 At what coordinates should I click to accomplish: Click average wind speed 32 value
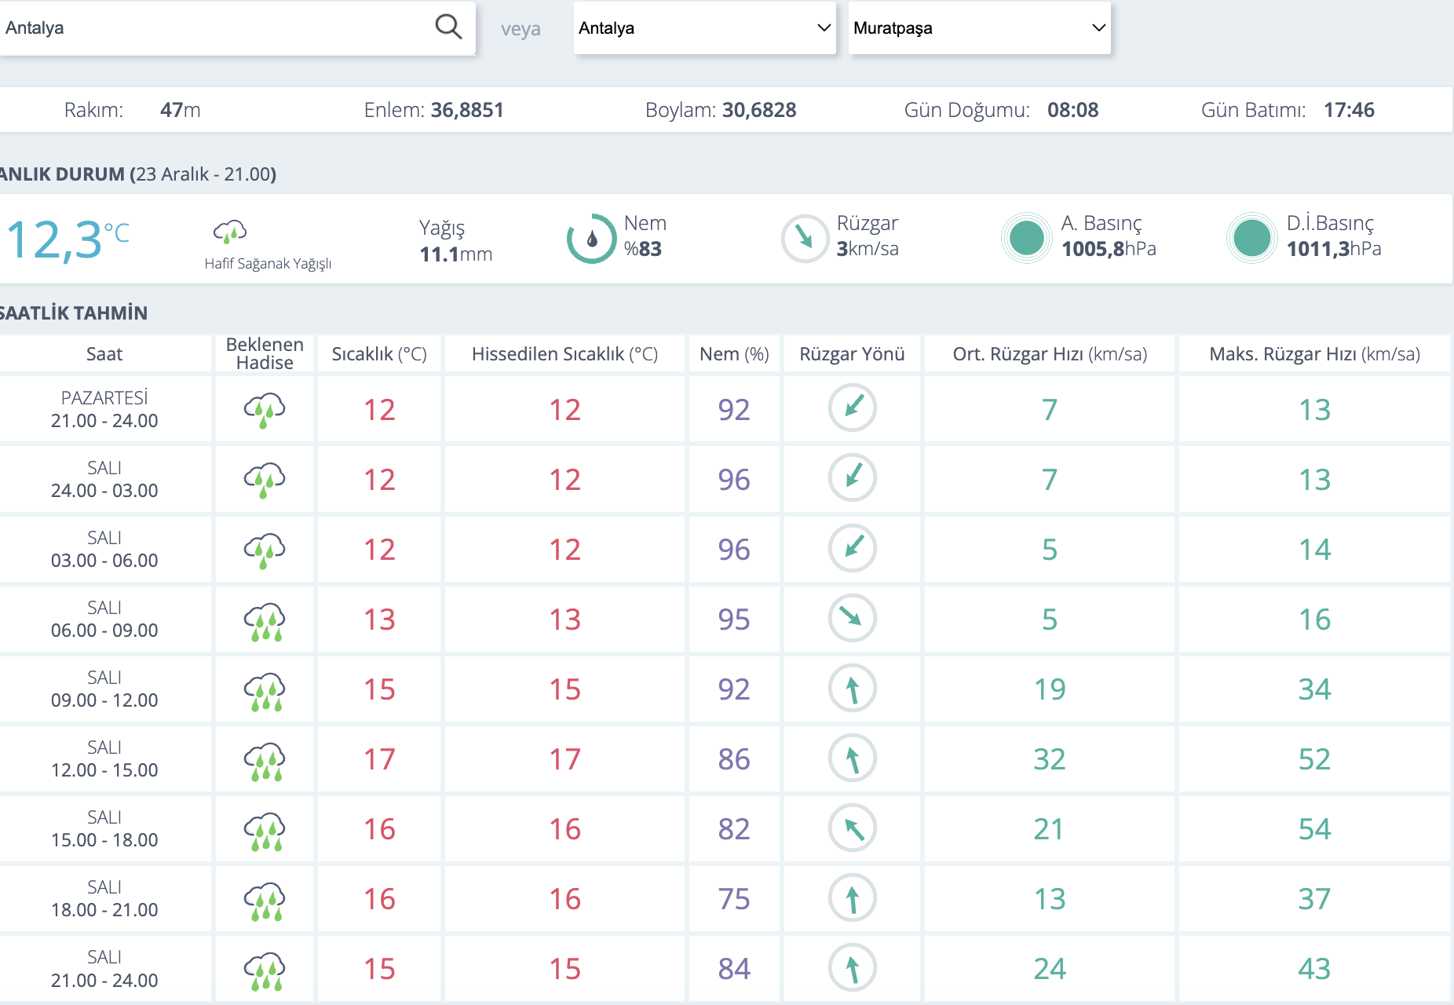[1050, 759]
